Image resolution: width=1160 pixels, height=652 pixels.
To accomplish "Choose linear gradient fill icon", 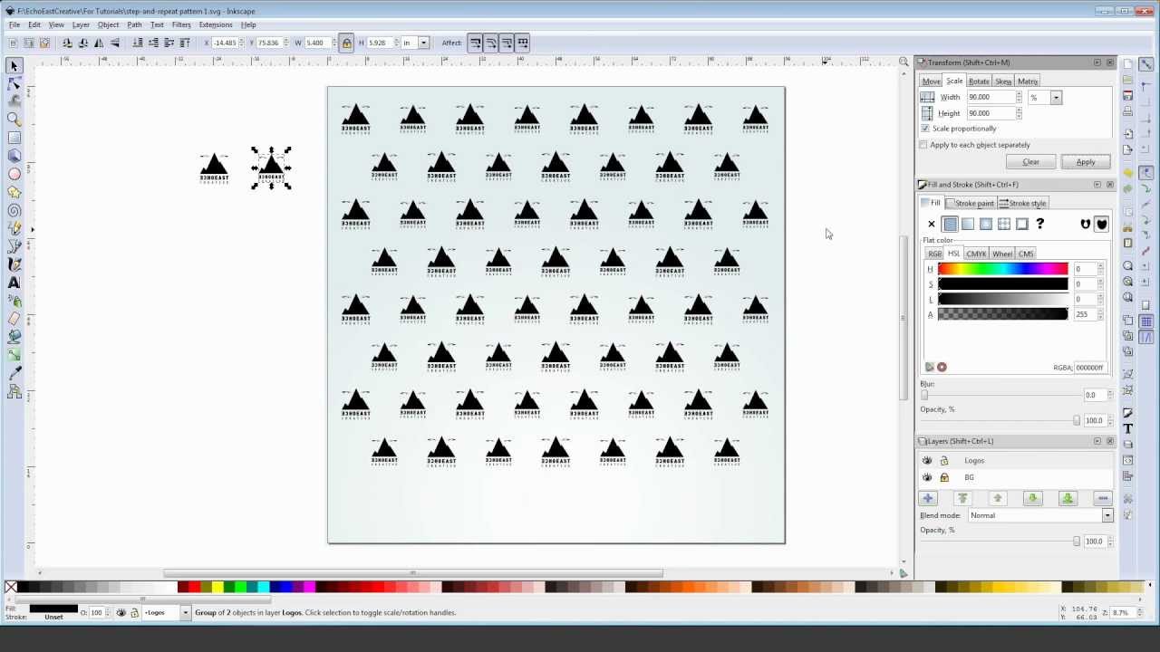I will [968, 225].
